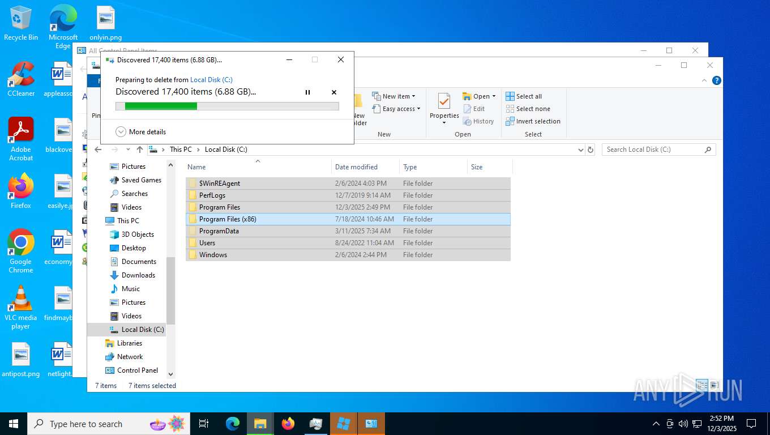Open Music in navigation pane
Viewport: 770px width, 435px height.
tap(125, 289)
